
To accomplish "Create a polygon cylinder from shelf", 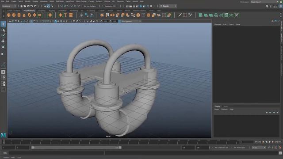I will (x=19, y=15).
